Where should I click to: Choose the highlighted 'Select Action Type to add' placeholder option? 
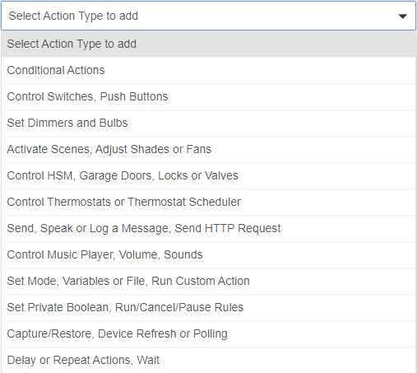(x=208, y=44)
